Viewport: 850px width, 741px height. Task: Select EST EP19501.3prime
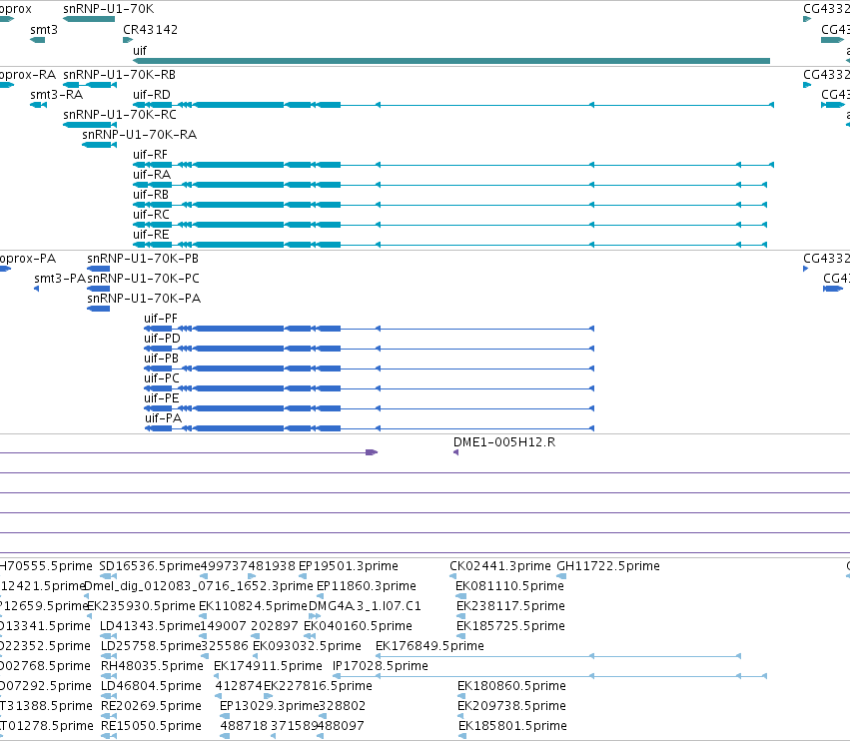349,566
